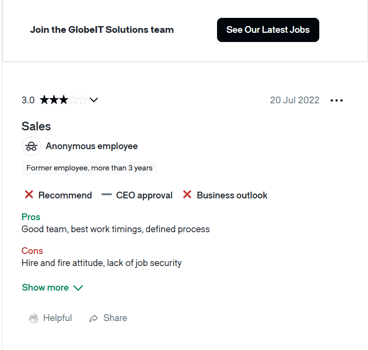Click the grey dash CEO approval icon
Image resolution: width=368 pixels, height=350 pixels.
tap(107, 195)
